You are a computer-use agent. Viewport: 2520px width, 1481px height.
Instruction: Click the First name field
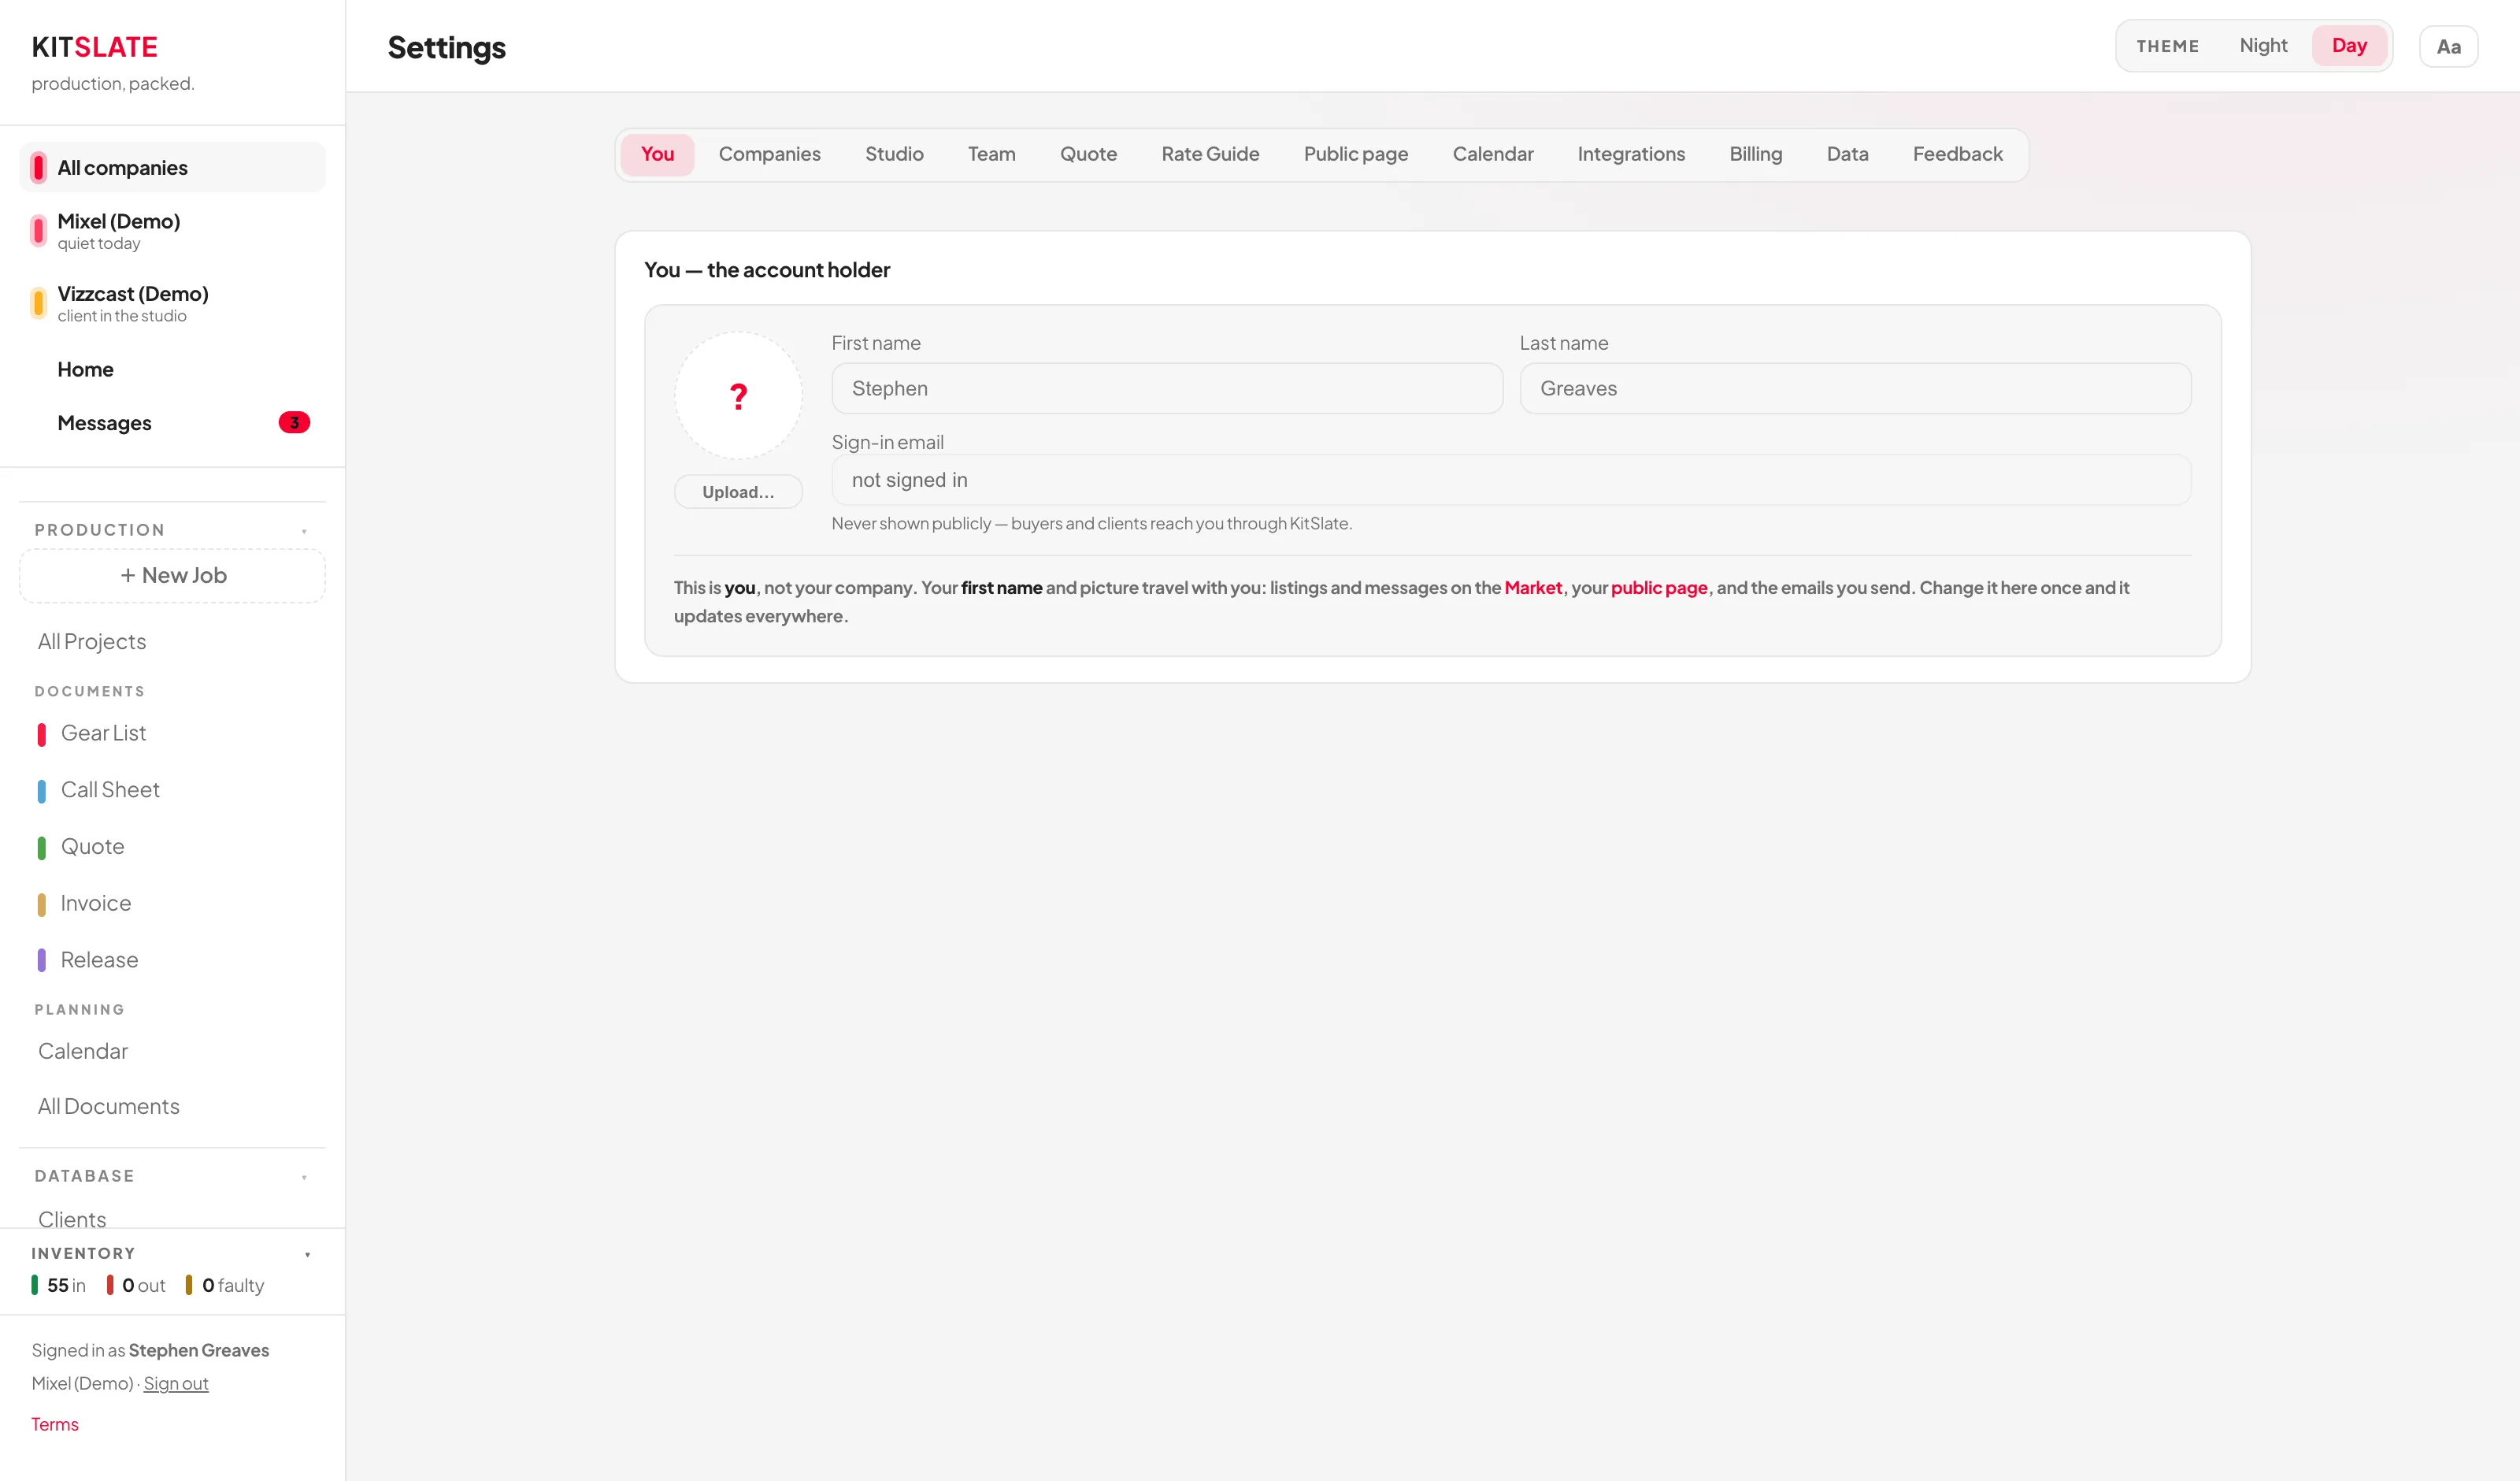pyautogui.click(x=1167, y=388)
